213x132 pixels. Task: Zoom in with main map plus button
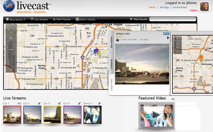click(x=11, y=38)
